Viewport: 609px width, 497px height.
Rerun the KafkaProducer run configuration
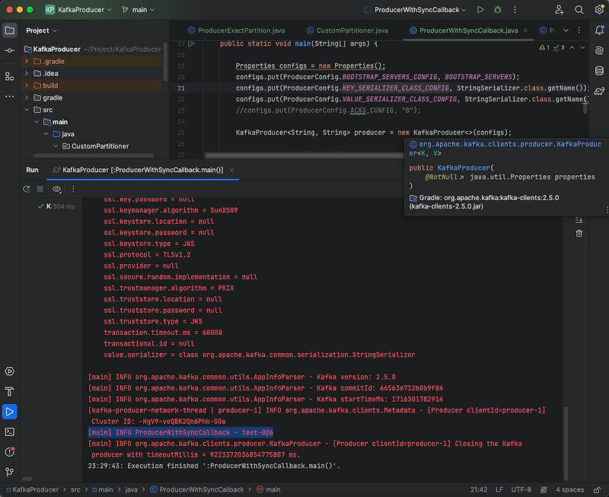(x=27, y=189)
